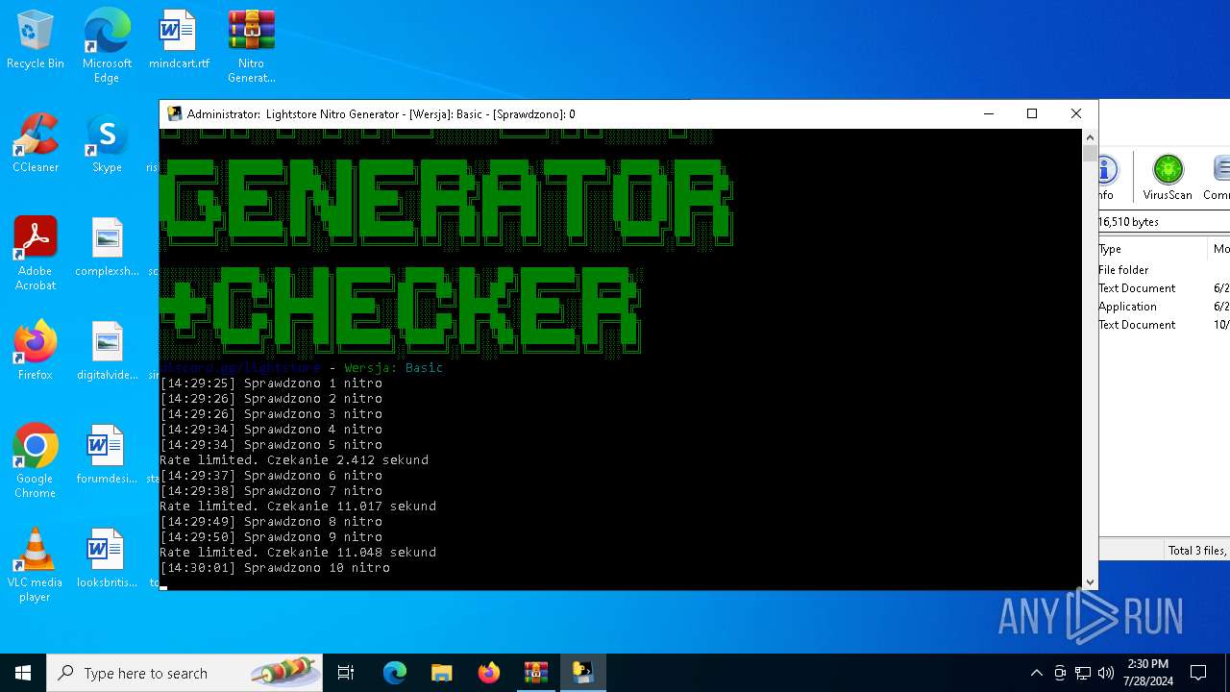Click the Type column header in WinRAR

1153,249
